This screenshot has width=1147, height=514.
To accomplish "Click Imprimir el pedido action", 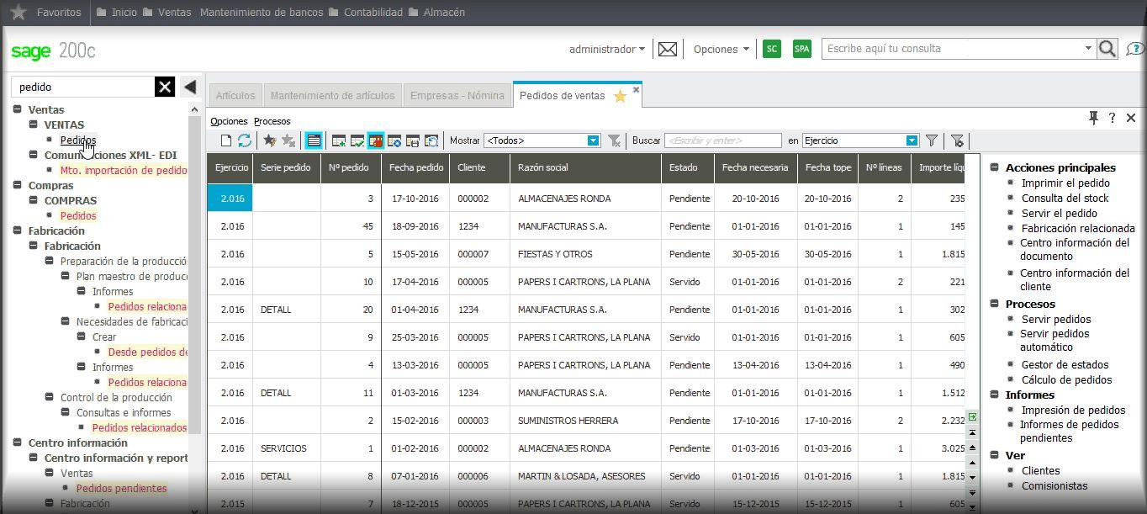I will [1065, 183].
